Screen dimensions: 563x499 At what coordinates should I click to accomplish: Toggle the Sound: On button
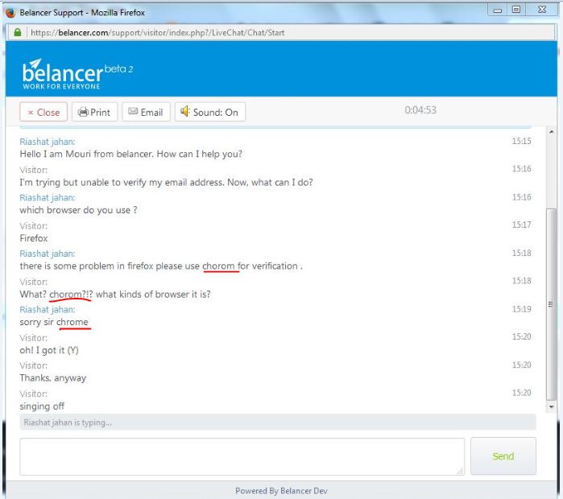click(x=209, y=113)
